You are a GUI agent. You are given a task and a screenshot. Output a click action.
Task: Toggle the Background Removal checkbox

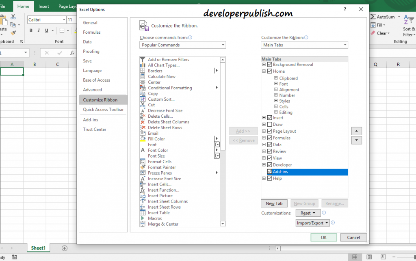pyautogui.click(x=269, y=64)
